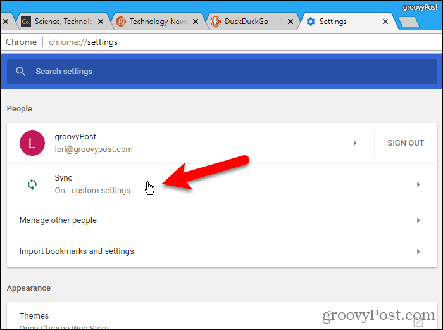The height and width of the screenshot is (330, 443).
Task: Click the Appearance section heading
Action: [28, 288]
